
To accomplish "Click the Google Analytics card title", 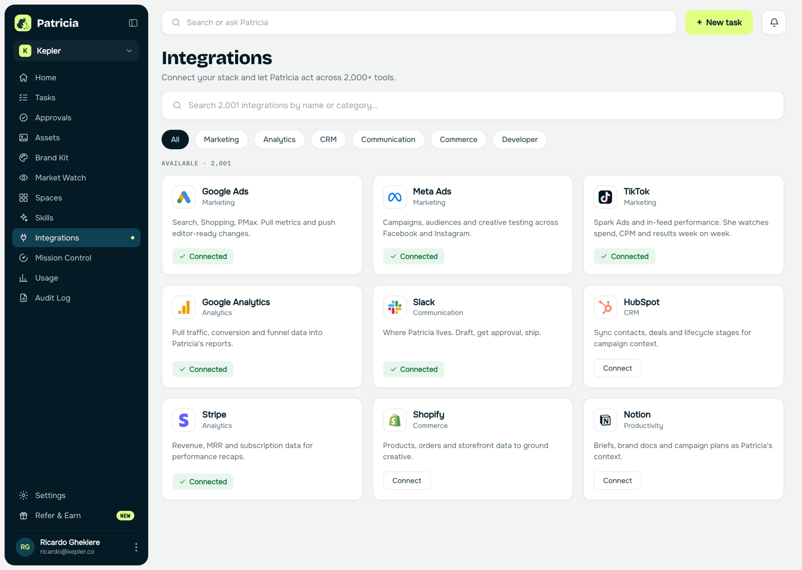I will tap(236, 302).
